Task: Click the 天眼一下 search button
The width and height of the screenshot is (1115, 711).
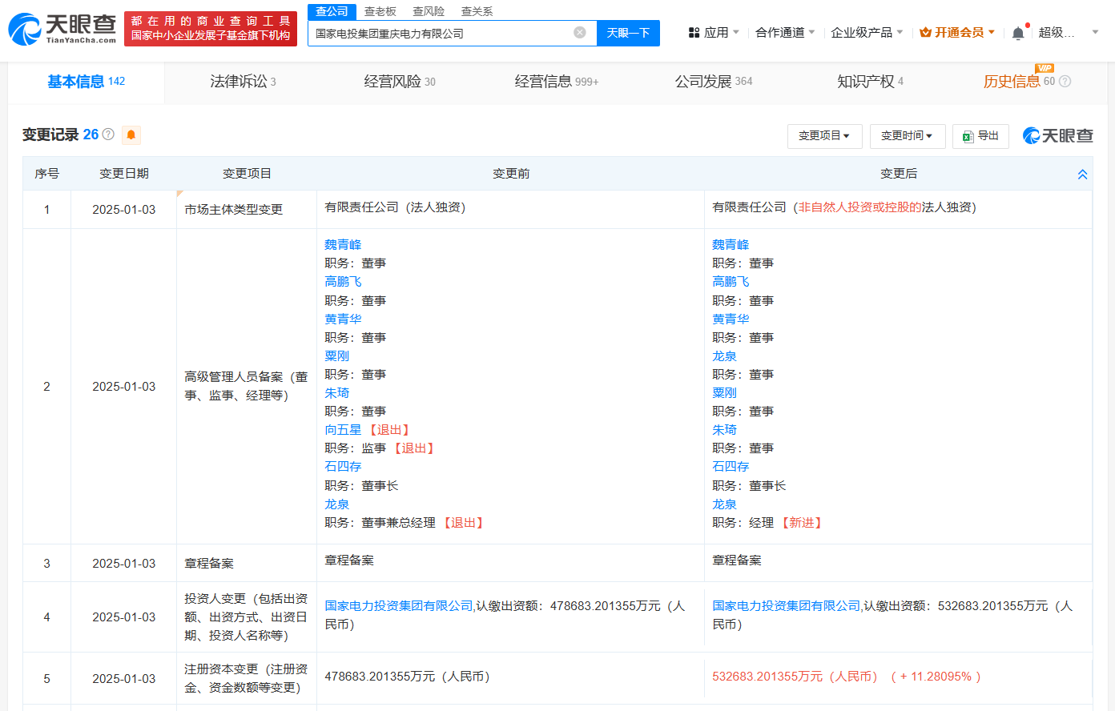Action: click(628, 33)
